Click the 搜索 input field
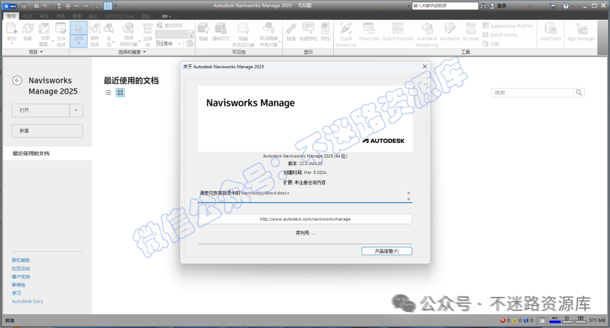The width and height of the screenshot is (610, 328). (x=532, y=93)
